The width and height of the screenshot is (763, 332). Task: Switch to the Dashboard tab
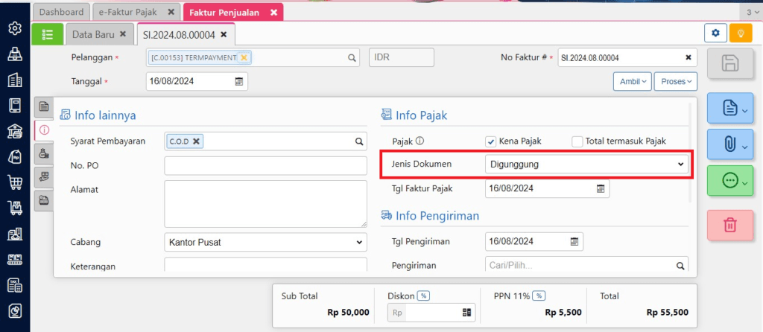61,12
